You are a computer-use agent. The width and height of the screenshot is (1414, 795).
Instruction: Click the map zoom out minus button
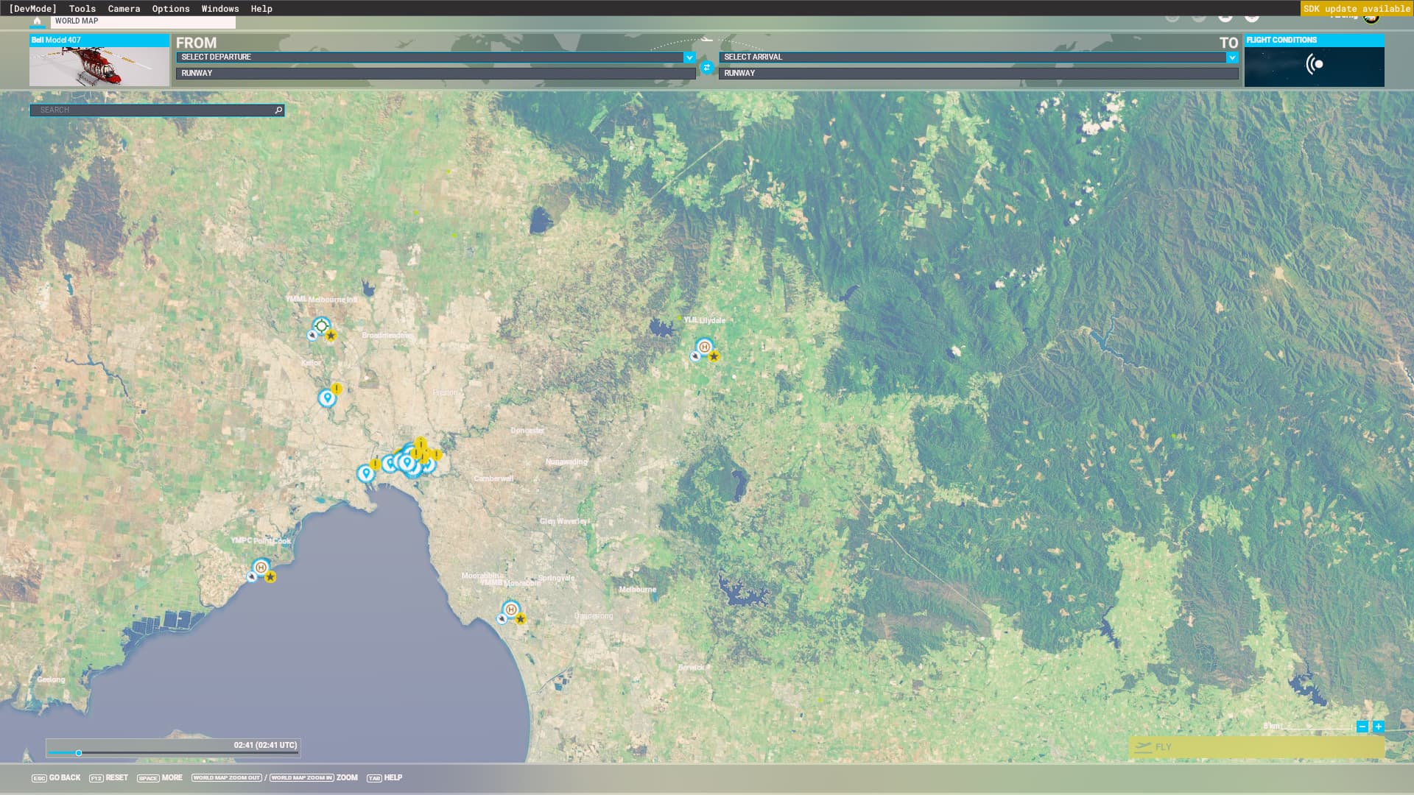click(x=1362, y=727)
